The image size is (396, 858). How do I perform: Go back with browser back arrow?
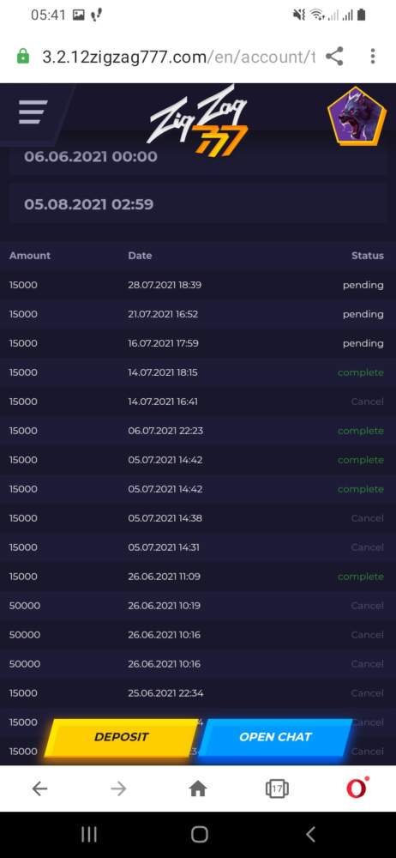(x=39, y=789)
